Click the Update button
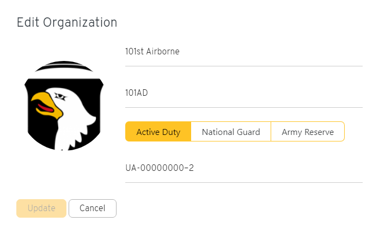 coord(41,208)
